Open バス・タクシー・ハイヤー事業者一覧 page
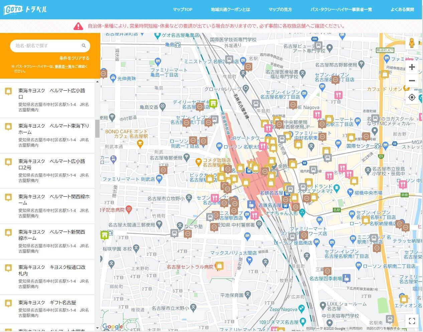The height and width of the screenshot is (332, 423). point(341,10)
